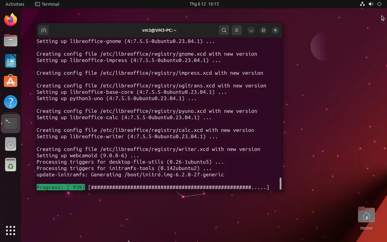
Task: Click the config file oglTrans.xcd line
Action: tap(151, 86)
